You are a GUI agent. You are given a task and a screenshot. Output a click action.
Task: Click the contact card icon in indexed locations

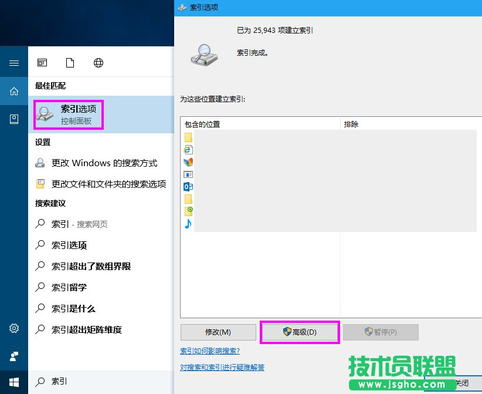(x=188, y=174)
